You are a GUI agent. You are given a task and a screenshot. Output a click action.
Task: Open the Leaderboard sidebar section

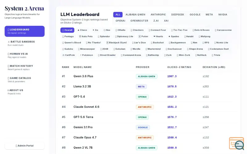click(25, 31)
